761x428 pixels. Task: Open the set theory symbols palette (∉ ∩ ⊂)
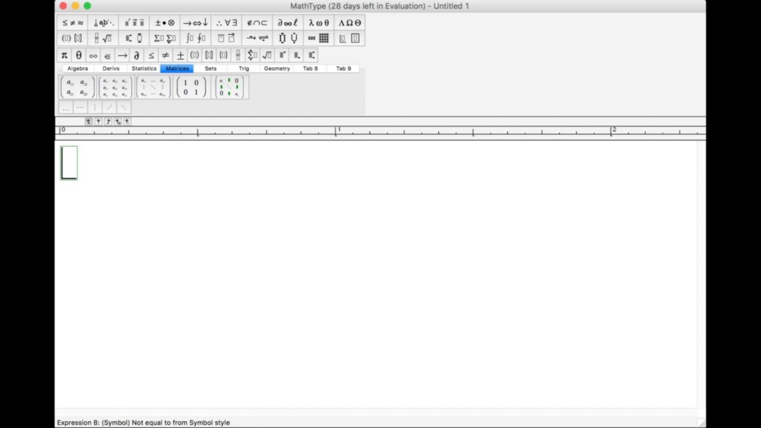257,23
